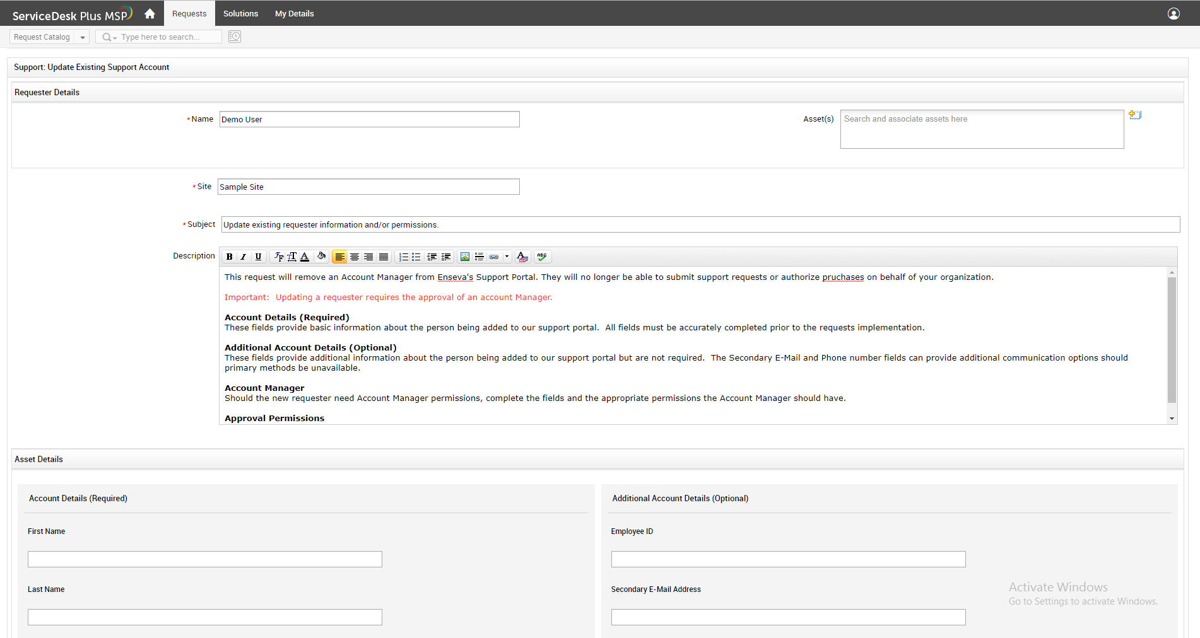This screenshot has height=638, width=1200.
Task: Click the description editor scrollbar thumb
Action: coord(1172,339)
